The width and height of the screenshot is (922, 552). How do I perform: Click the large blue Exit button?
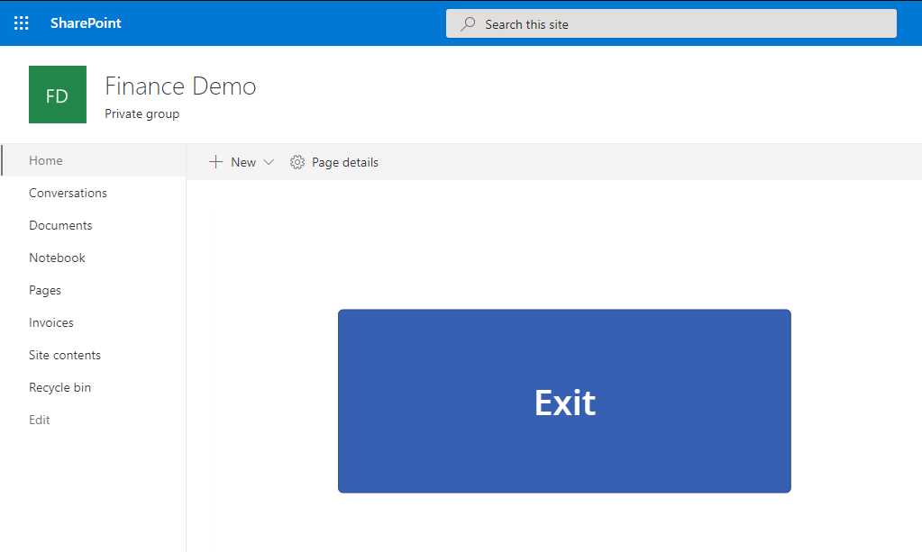[564, 401]
